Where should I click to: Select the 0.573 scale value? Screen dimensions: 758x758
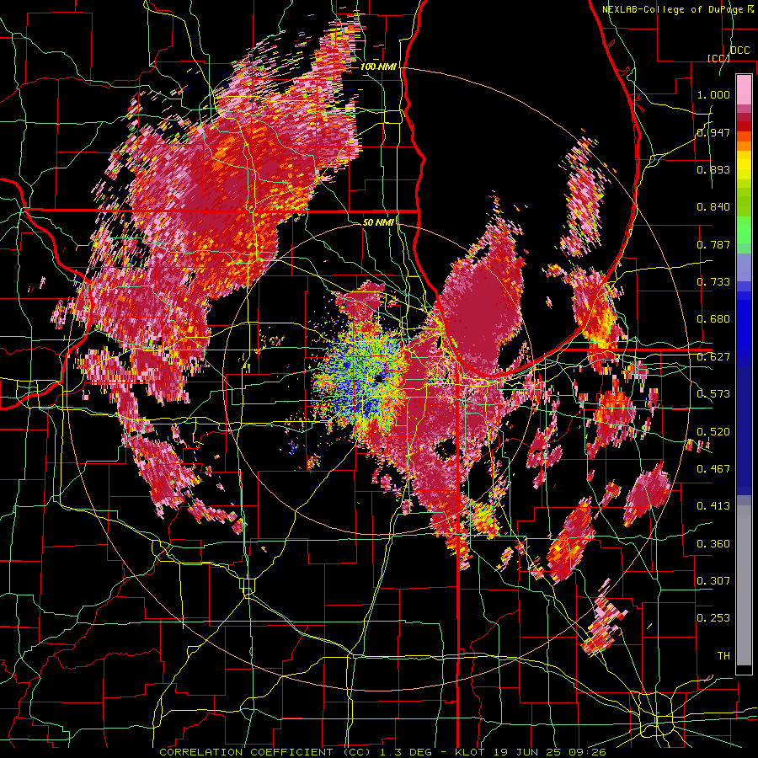click(x=713, y=394)
